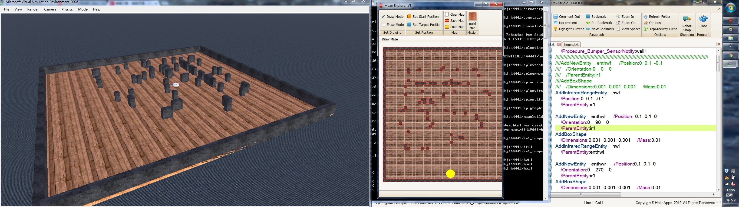Comment Out the current line
Screen dimensions: 739x207
[x=567, y=17]
